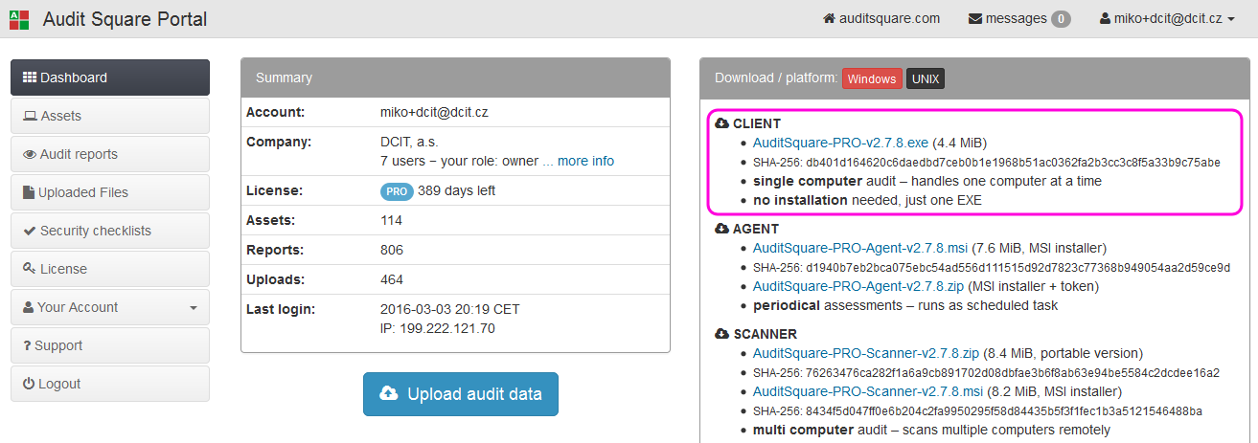1258x443 pixels.
Task: Switch to UNIX platform downloads
Action: (x=926, y=78)
